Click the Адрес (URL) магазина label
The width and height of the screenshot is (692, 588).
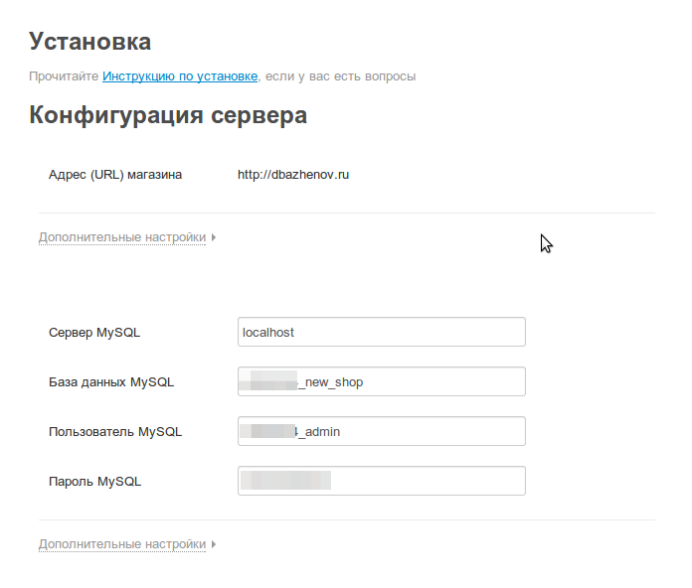pos(115,175)
